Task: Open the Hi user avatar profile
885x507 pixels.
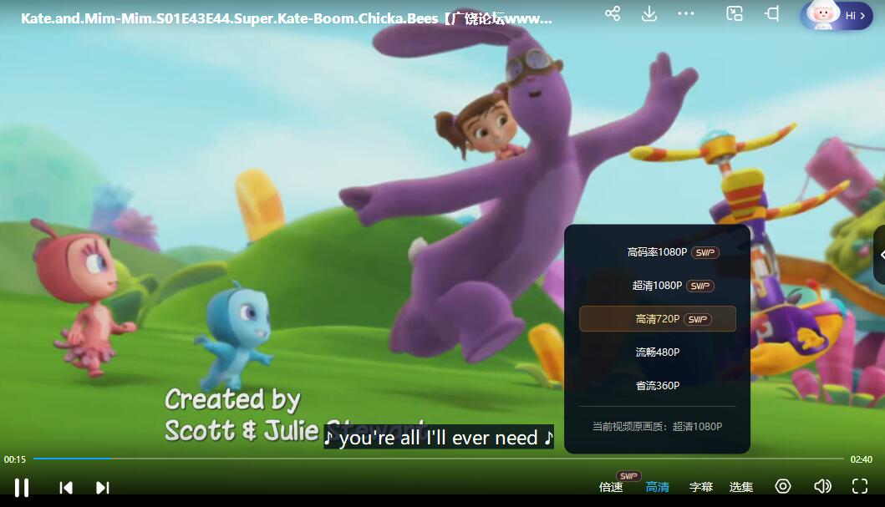Action: click(x=836, y=15)
